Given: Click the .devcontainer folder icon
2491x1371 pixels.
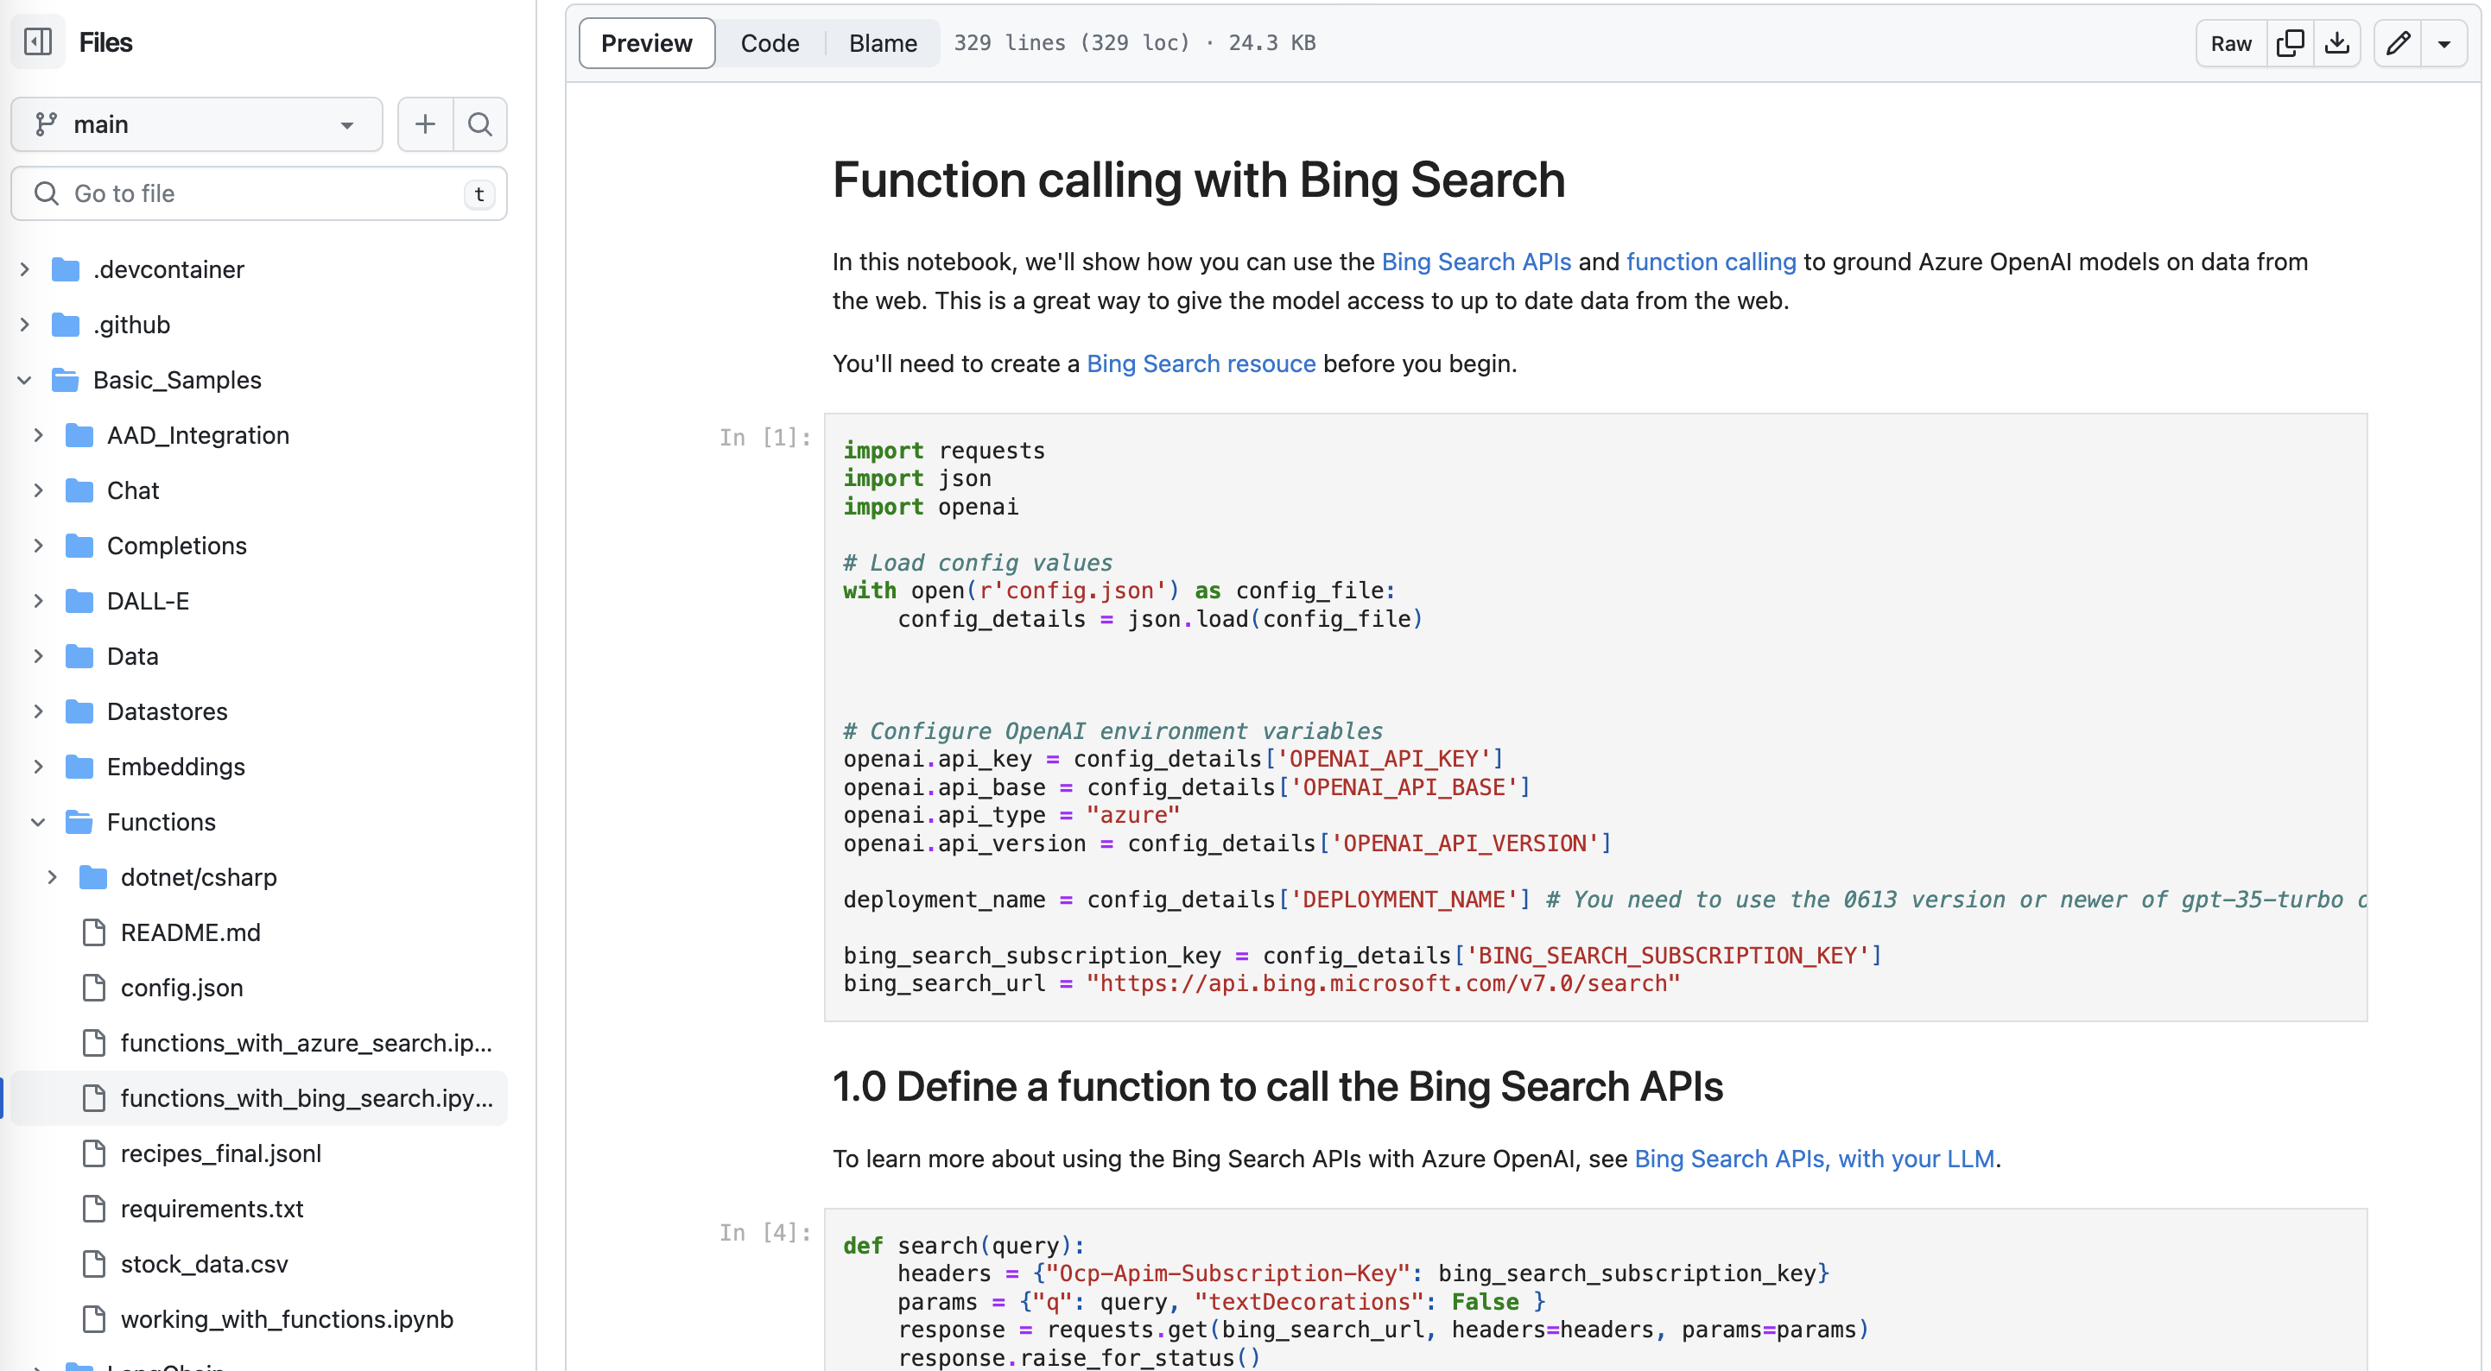Looking at the screenshot, I should [x=66, y=269].
